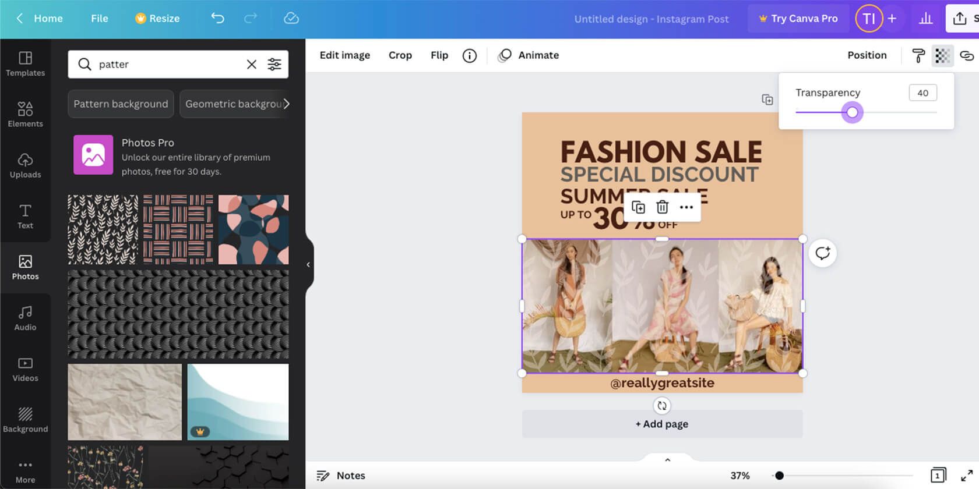Duplicate the selected image from the floating toolbar
The image size is (979, 489).
tap(638, 207)
